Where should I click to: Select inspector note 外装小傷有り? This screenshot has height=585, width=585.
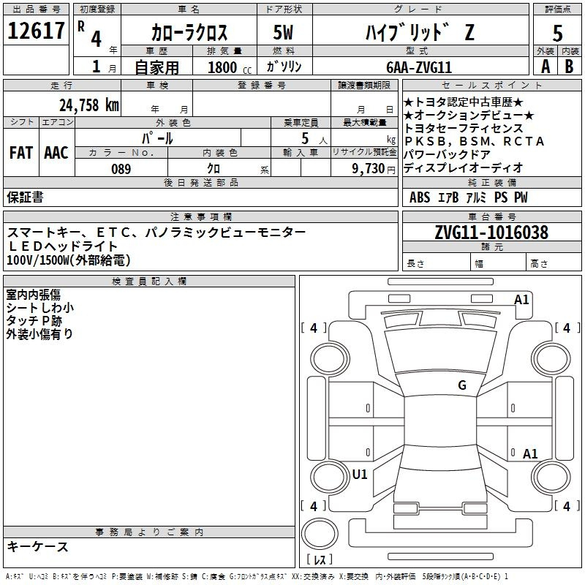39,334
